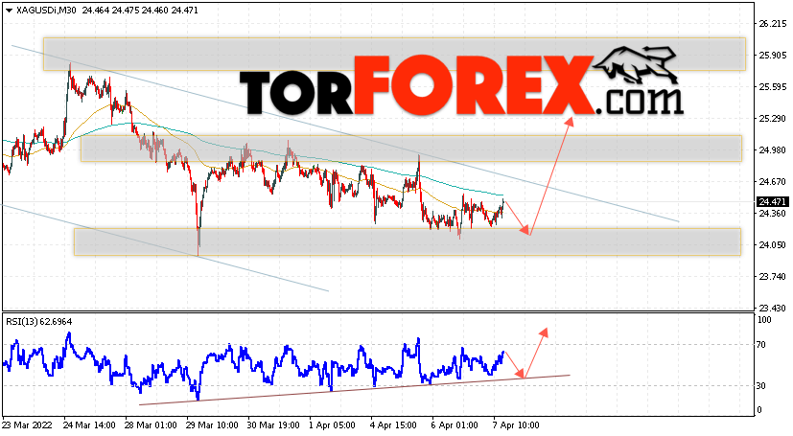This screenshot has height=436, width=793.
Task: Select the 30 Mar 19:00 time label
Action: (273, 425)
